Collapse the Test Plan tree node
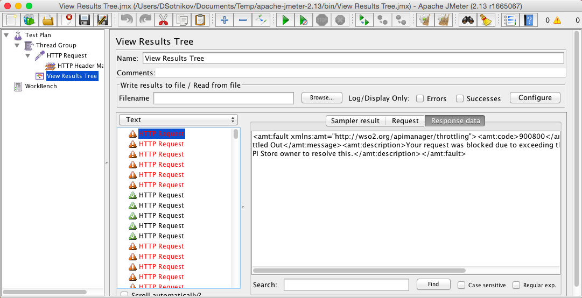Viewport: 582px width, 298px height. coord(6,35)
